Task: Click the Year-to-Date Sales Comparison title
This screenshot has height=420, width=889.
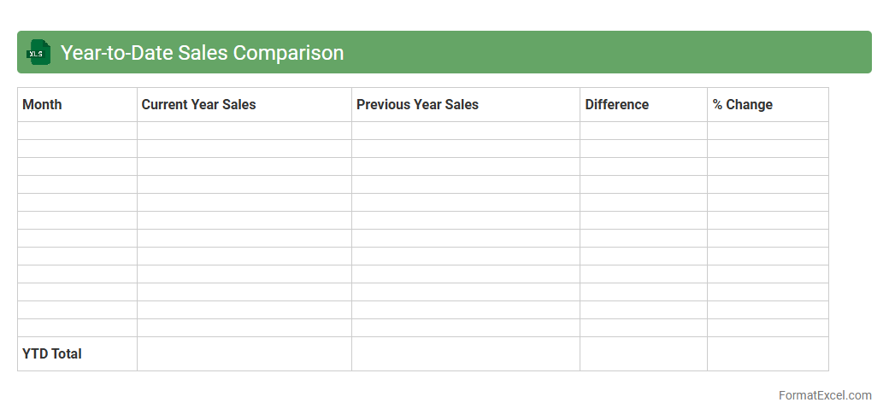Action: (x=202, y=52)
